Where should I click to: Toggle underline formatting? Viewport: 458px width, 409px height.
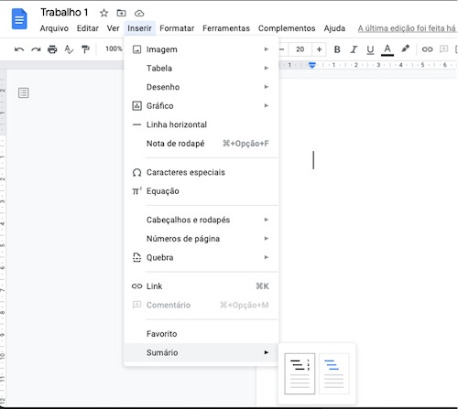pos(370,49)
